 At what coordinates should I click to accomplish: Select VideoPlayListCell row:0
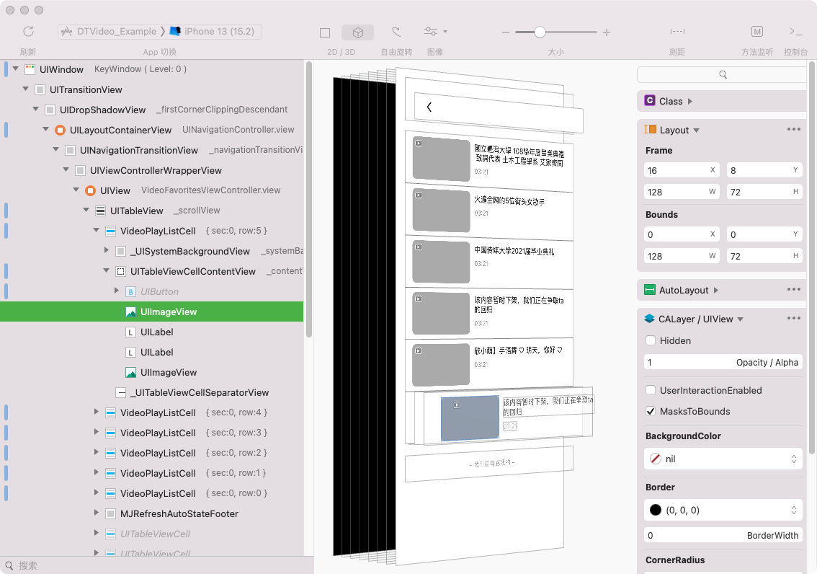click(151, 493)
